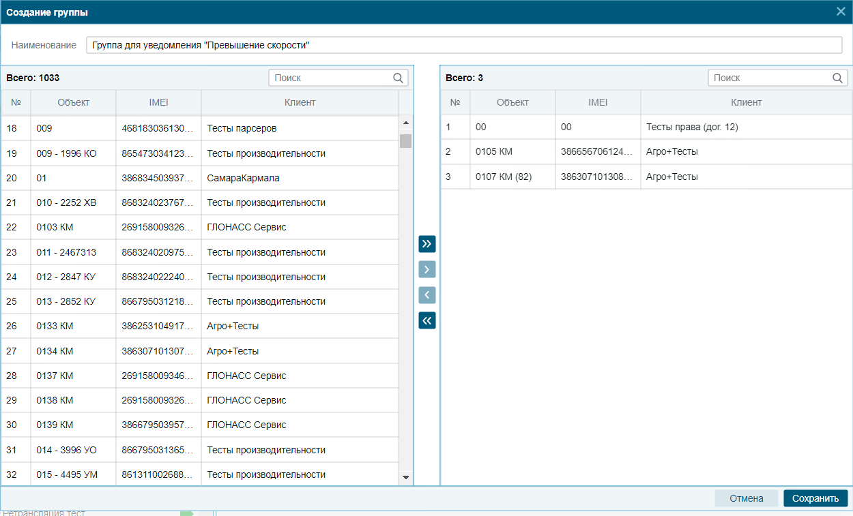Remove all objects from right list
This screenshot has width=853, height=516.
coord(427,320)
